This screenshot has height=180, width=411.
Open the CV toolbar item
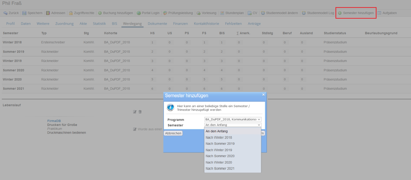click(x=253, y=13)
